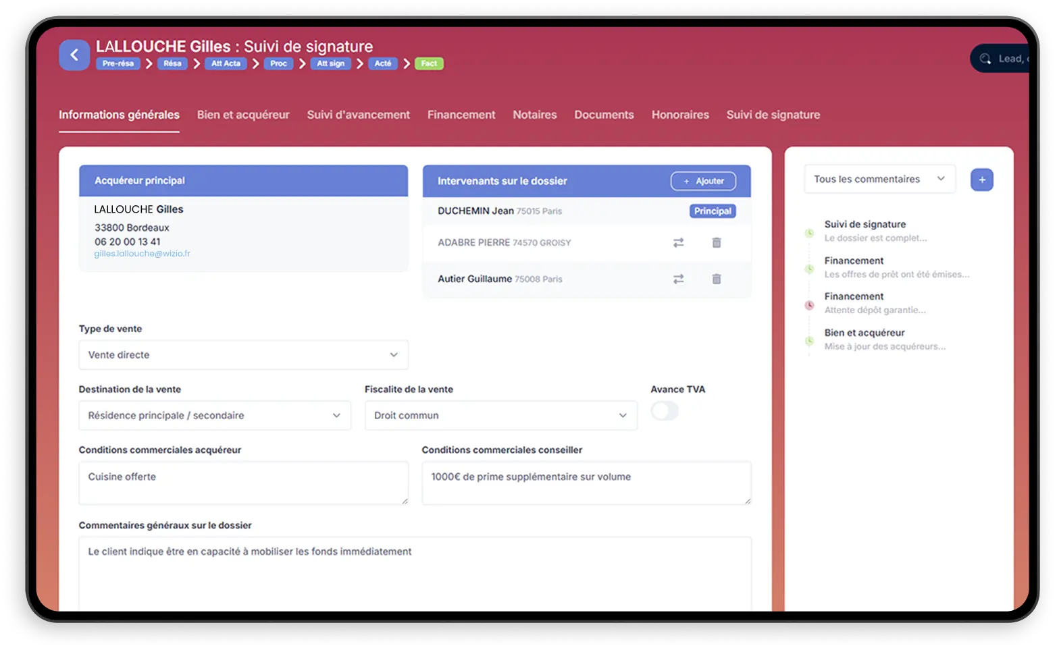
Task: Open the Suivi d'avancement tab
Action: click(358, 115)
